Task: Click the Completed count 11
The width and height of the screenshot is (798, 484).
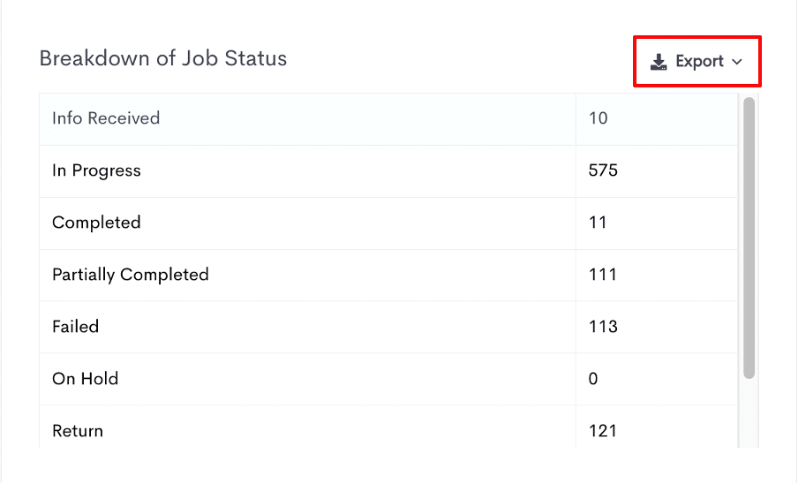Action: (x=598, y=223)
